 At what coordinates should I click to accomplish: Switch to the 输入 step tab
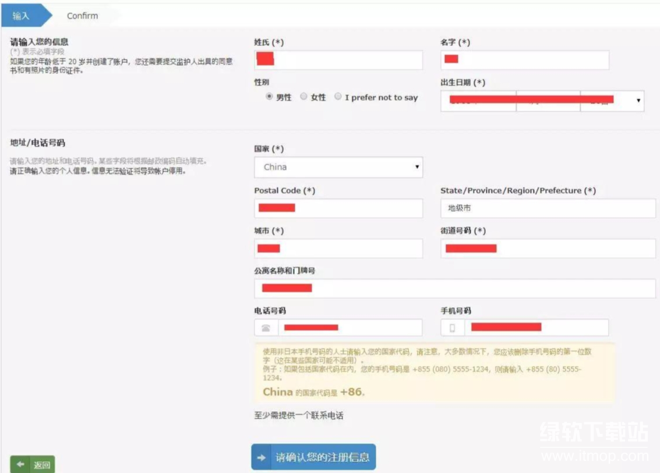pos(21,16)
